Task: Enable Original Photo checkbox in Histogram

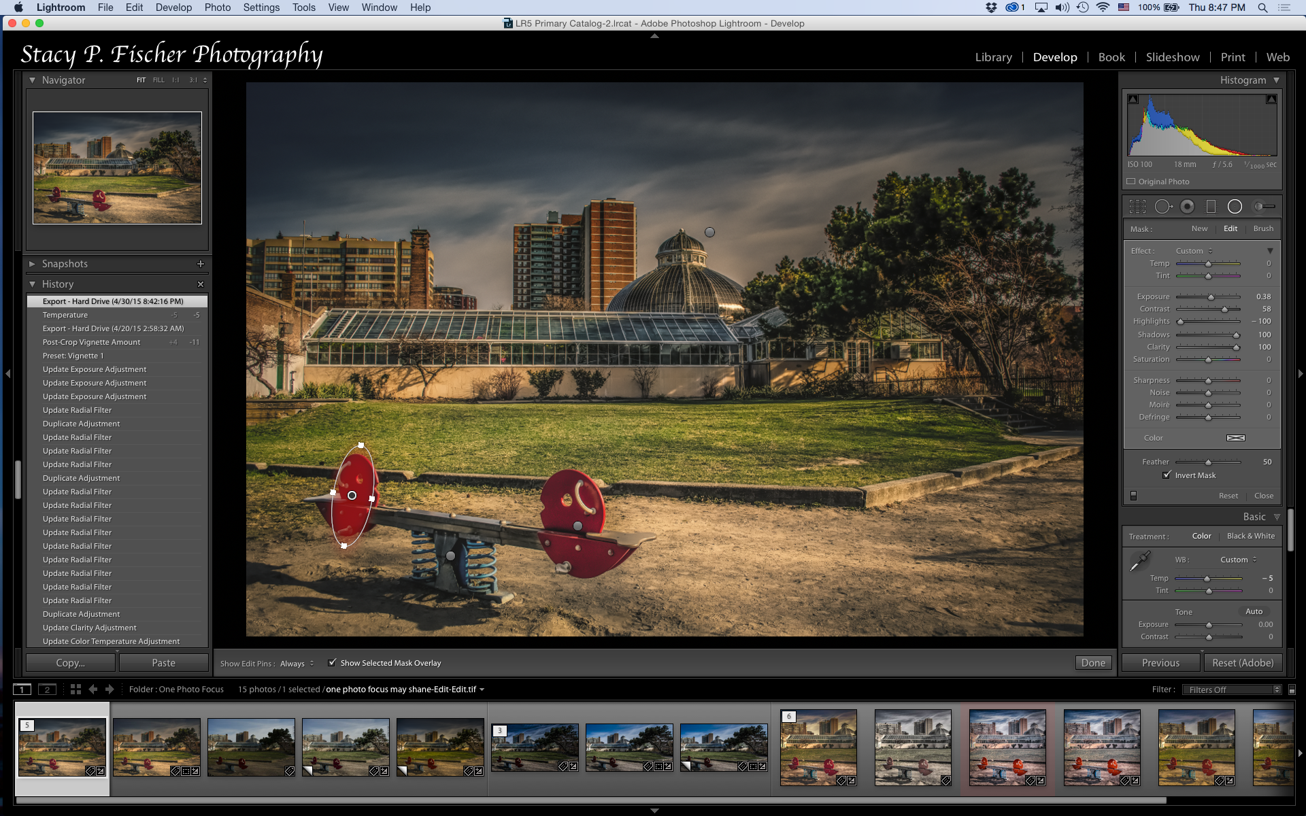Action: [1131, 182]
